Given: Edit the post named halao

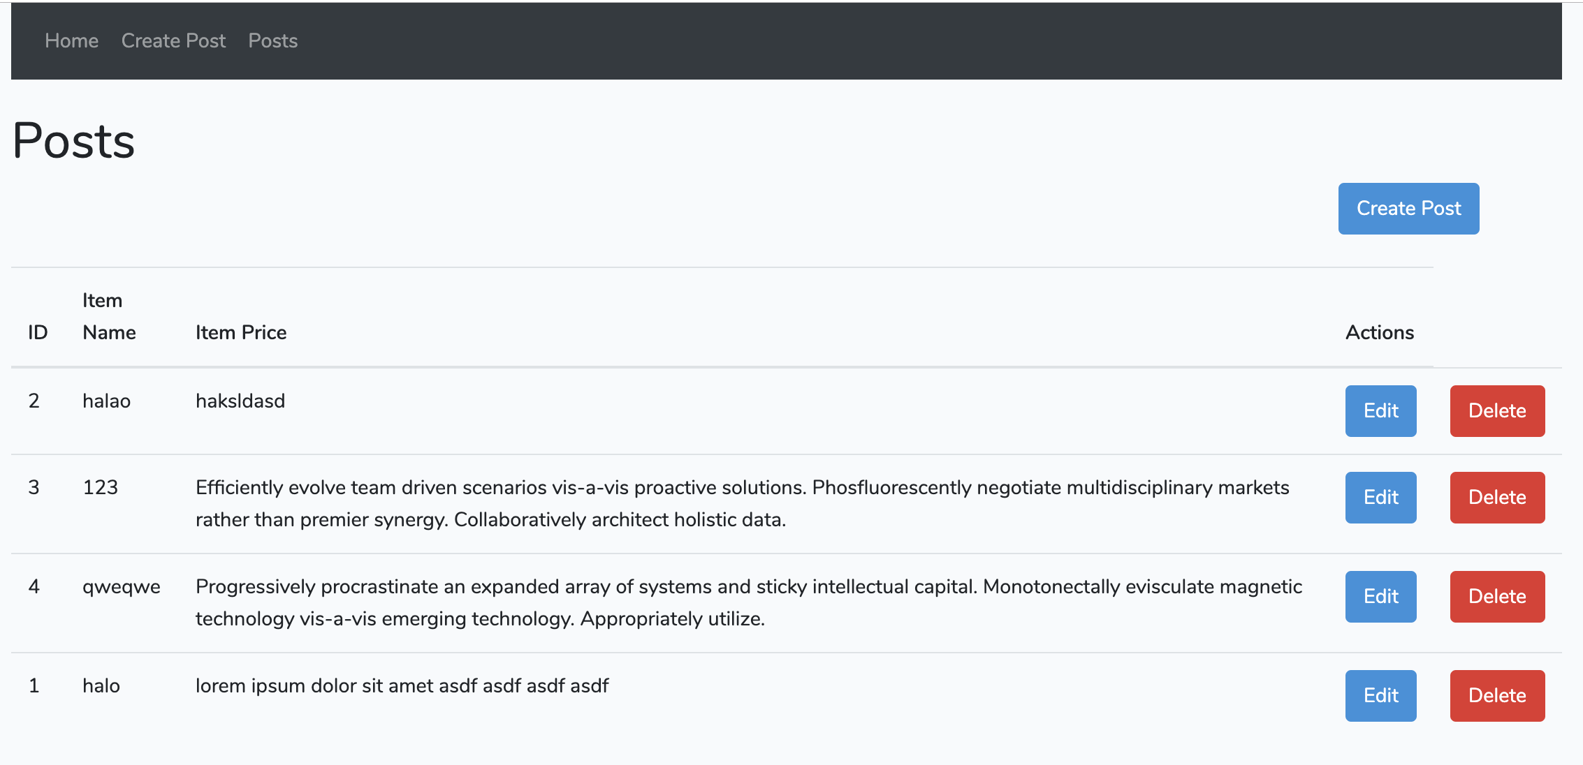Looking at the screenshot, I should [x=1380, y=411].
